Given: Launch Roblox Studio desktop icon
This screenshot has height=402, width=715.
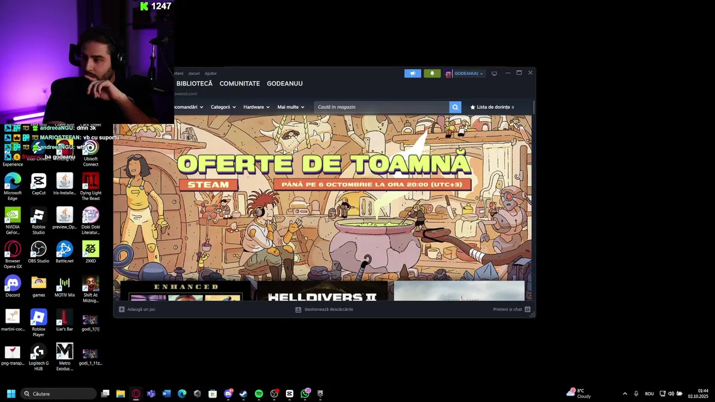Looking at the screenshot, I should coord(39,221).
